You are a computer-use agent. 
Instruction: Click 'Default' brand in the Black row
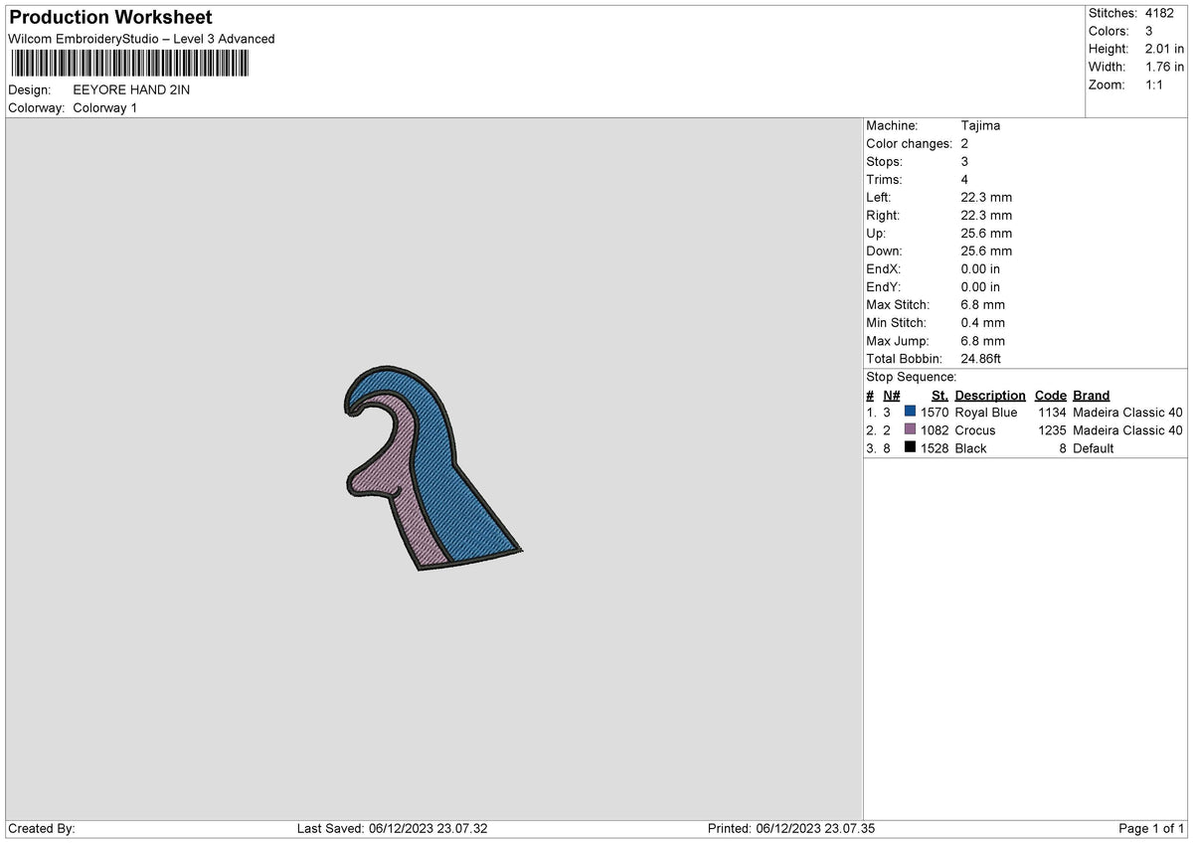coord(1093,448)
